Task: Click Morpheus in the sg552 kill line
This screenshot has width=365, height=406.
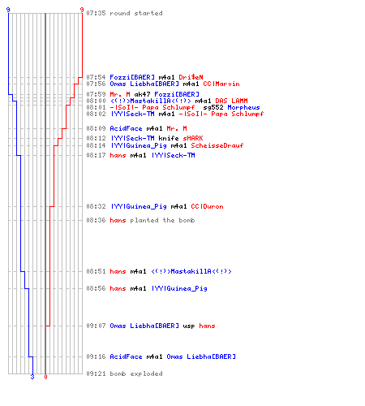Action: tap(243, 107)
